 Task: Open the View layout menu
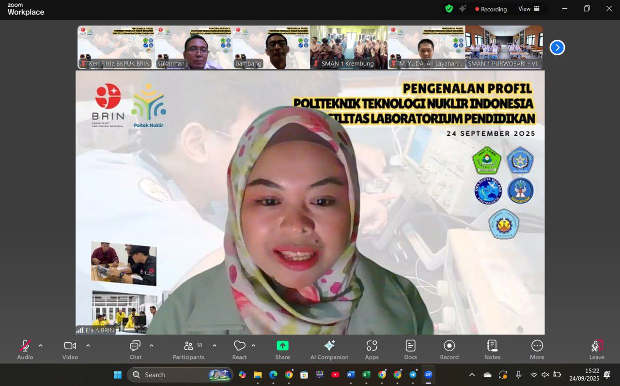(529, 9)
